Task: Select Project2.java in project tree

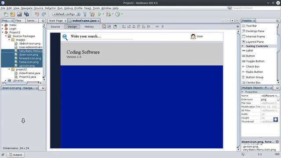Action: [x=27, y=77]
